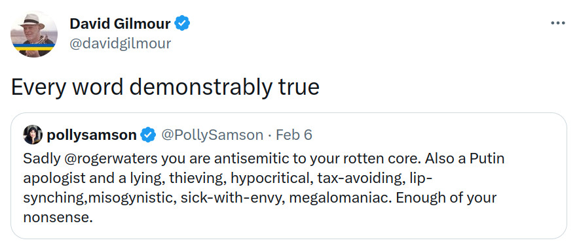Click David Gilmour's profile avatar

pos(33,34)
